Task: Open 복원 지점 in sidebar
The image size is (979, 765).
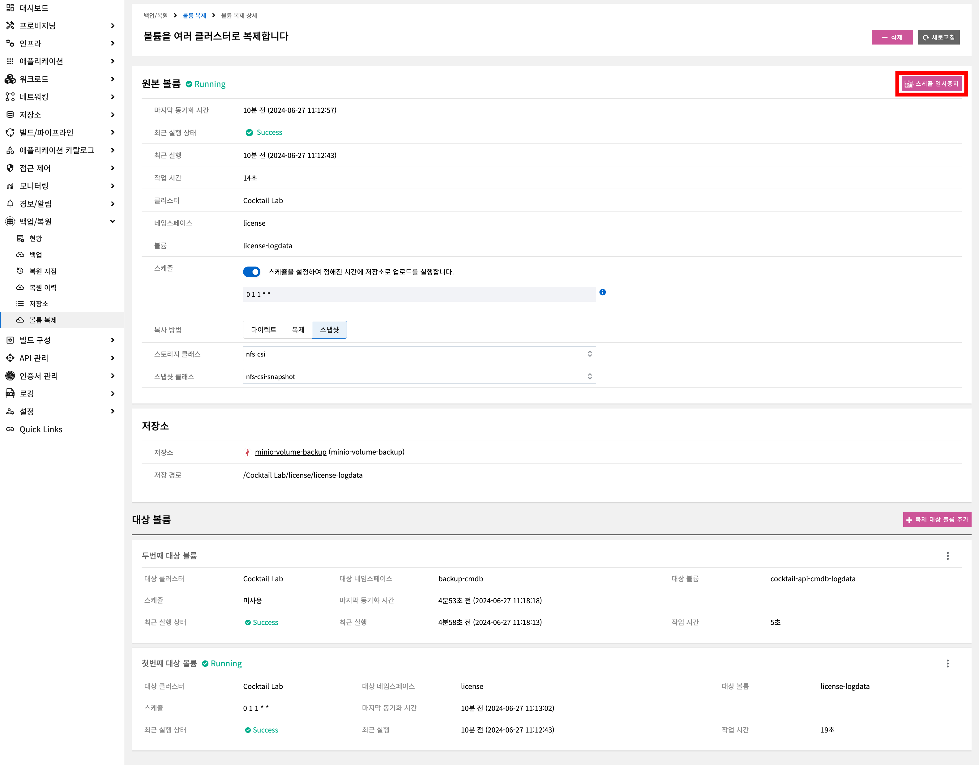Action: 43,271
